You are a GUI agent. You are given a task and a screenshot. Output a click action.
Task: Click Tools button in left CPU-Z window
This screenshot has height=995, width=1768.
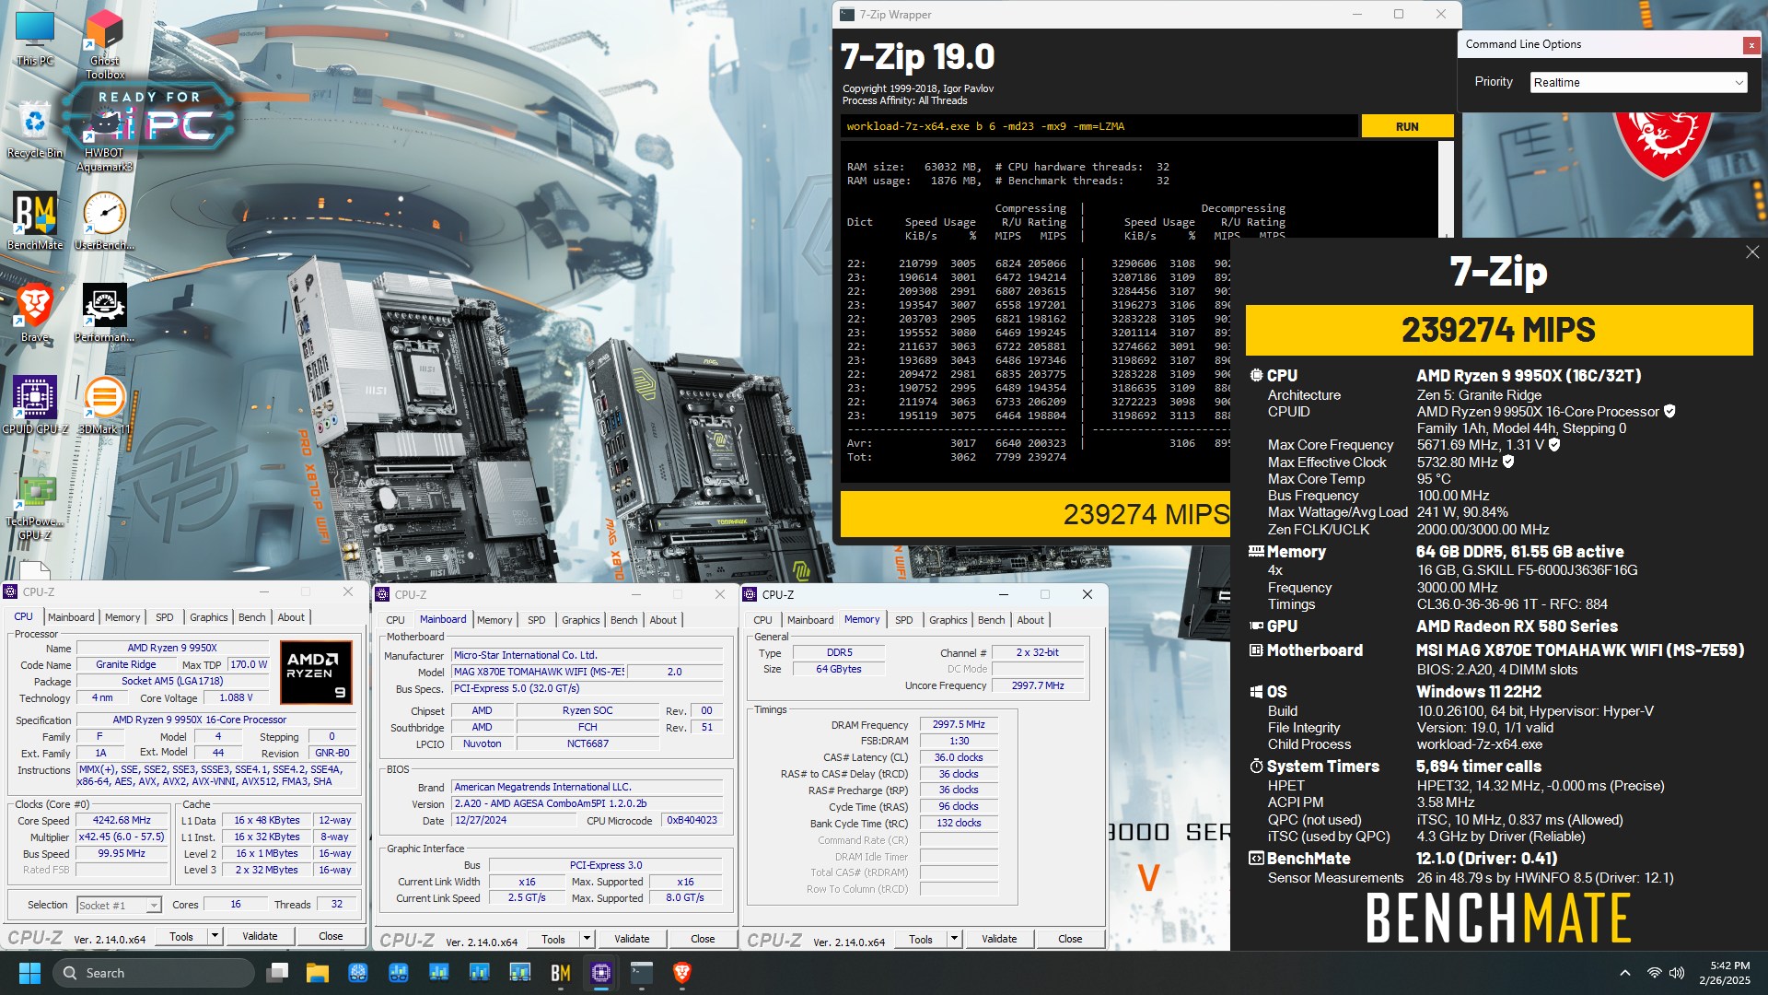click(x=181, y=937)
